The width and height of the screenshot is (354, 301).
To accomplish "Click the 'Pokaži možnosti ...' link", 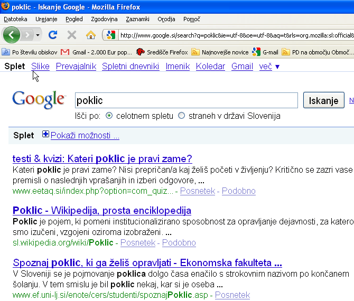I will pos(85,135).
